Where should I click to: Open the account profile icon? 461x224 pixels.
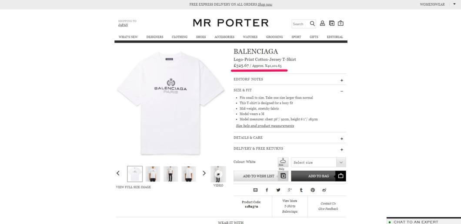click(x=322, y=23)
